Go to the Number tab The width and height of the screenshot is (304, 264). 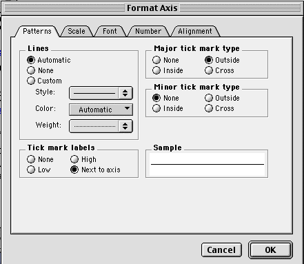pos(148,31)
